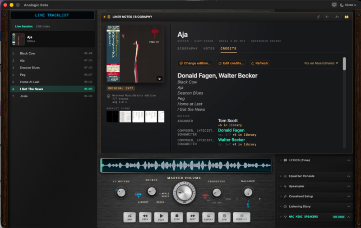Image resolution: width=361 pixels, height=228 pixels.
Task: Click the A-B loop button
Action: (x=224, y=217)
